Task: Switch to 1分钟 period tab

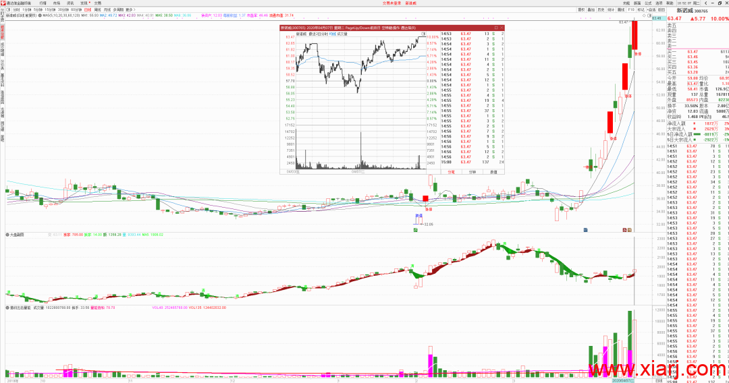Action: tap(27, 9)
